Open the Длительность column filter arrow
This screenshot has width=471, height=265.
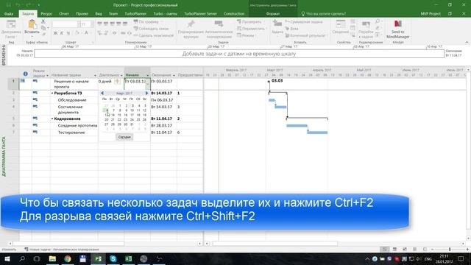(x=121, y=75)
